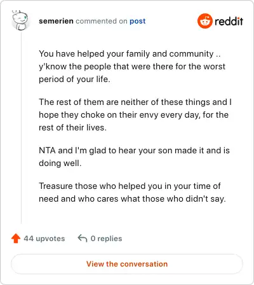Click the paragraph starting 'Treasure those who'
This screenshot has width=254, height=285.
(132, 192)
